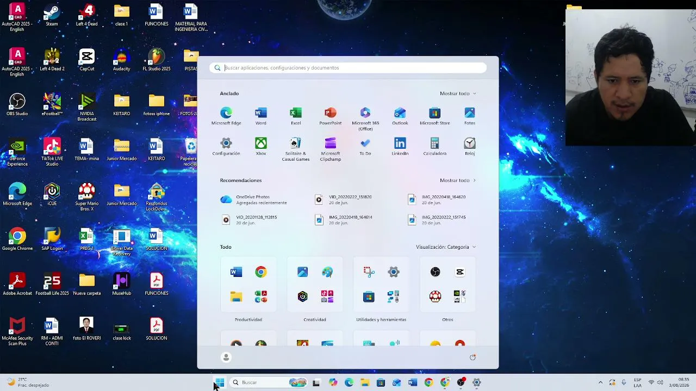Open Word in the Productividad group
The image size is (696, 391).
tap(236, 272)
